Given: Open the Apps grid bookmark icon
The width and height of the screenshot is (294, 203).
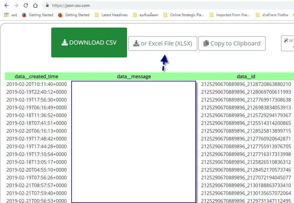Looking at the screenshot, I should click(6, 15).
